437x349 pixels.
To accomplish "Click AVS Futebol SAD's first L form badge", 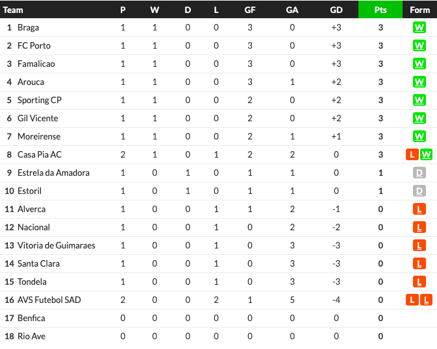I will (x=412, y=300).
